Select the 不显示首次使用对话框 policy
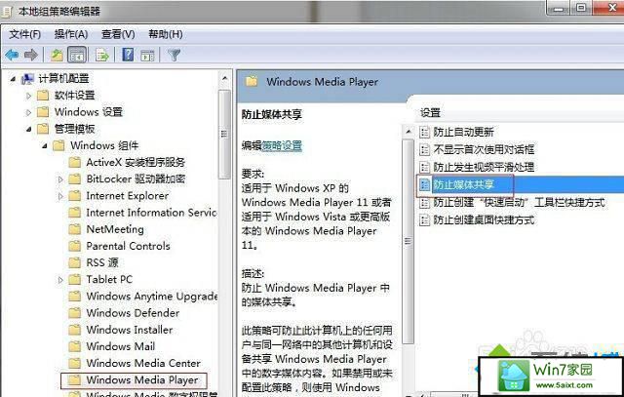624x397 pixels. click(484, 149)
